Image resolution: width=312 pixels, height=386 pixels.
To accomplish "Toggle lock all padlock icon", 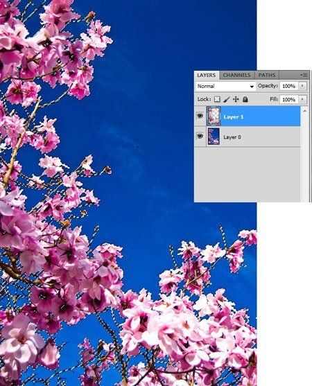I will click(245, 99).
